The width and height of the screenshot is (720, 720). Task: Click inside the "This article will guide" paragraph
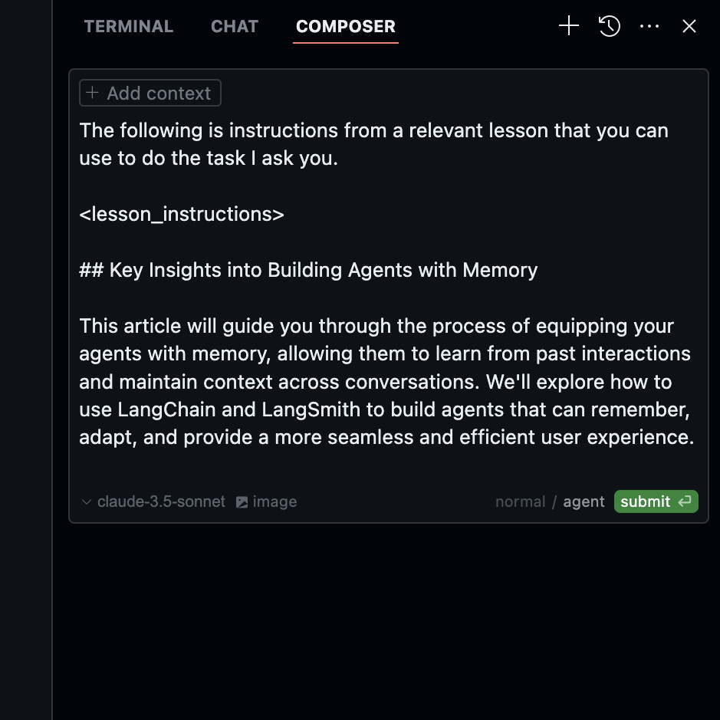click(x=386, y=382)
